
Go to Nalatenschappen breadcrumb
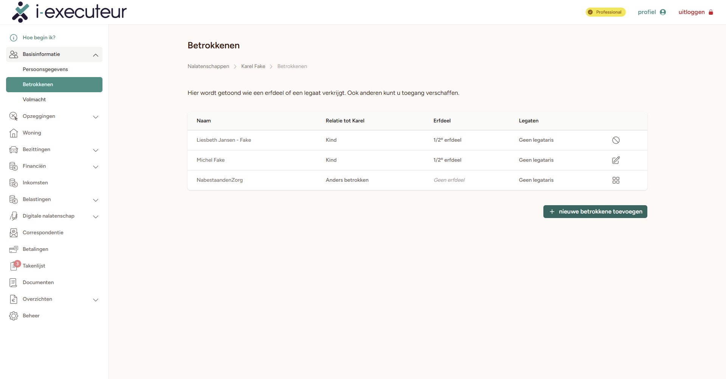208,67
